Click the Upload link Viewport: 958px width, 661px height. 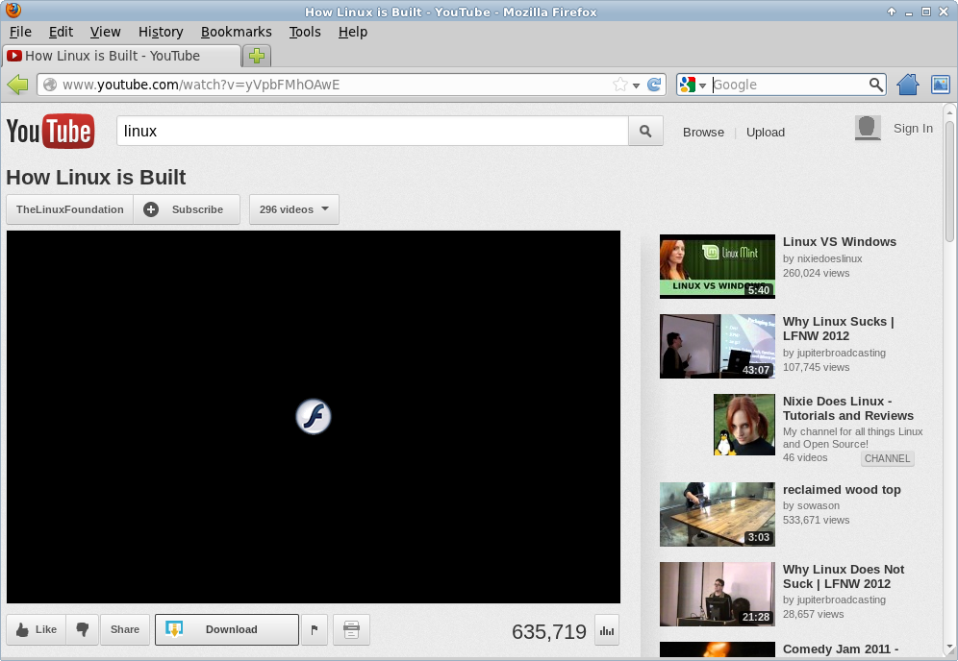pyautogui.click(x=766, y=133)
